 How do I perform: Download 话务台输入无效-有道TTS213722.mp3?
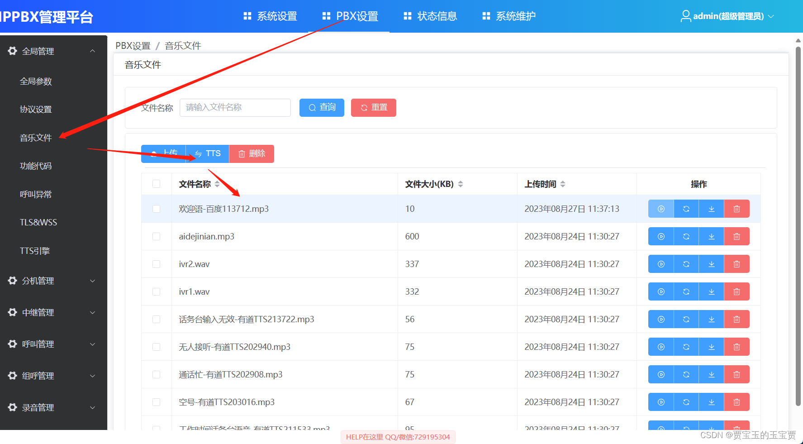(712, 319)
